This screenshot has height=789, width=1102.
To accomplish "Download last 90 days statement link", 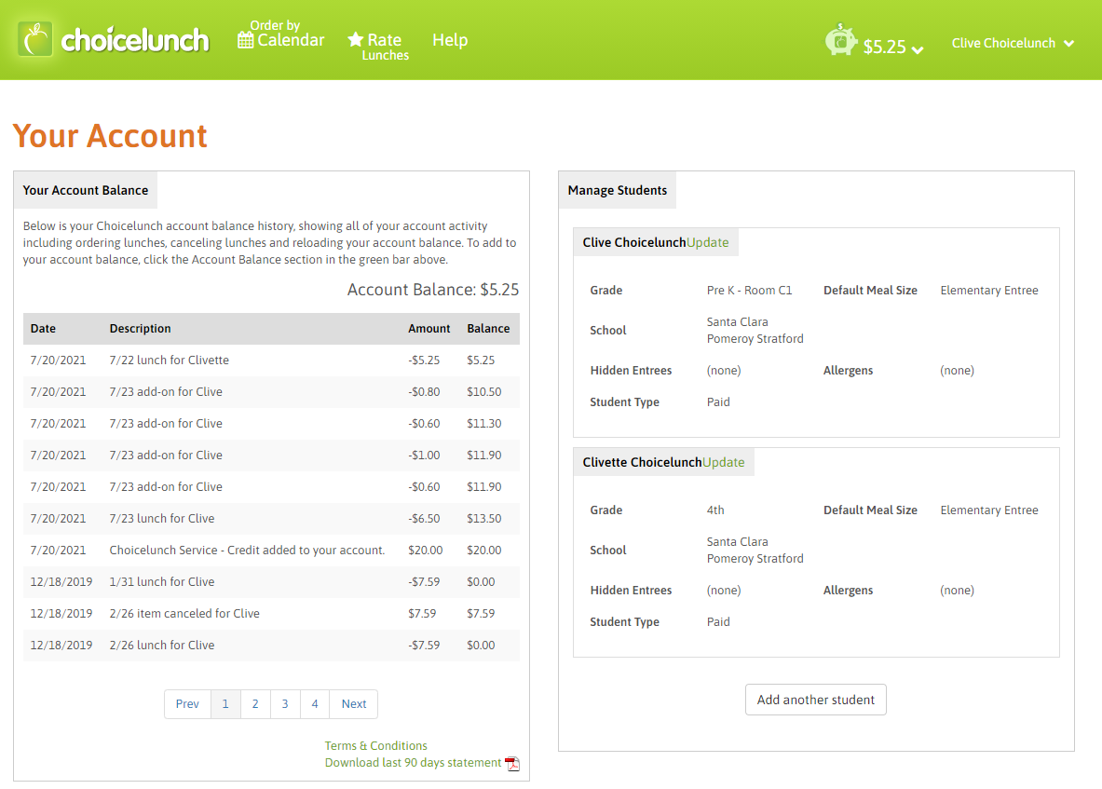I will [x=413, y=762].
